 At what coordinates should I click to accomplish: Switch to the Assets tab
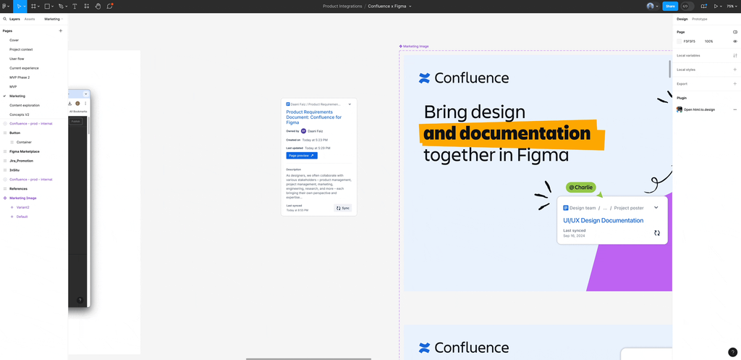pyautogui.click(x=30, y=19)
